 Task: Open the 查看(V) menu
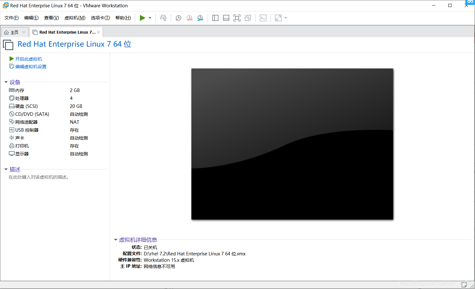pyautogui.click(x=52, y=18)
